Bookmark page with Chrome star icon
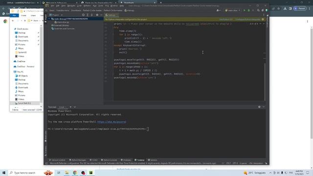 (x=279, y=9)
